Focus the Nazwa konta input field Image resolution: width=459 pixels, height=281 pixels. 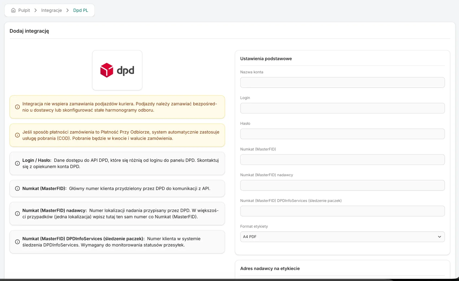(x=342, y=82)
